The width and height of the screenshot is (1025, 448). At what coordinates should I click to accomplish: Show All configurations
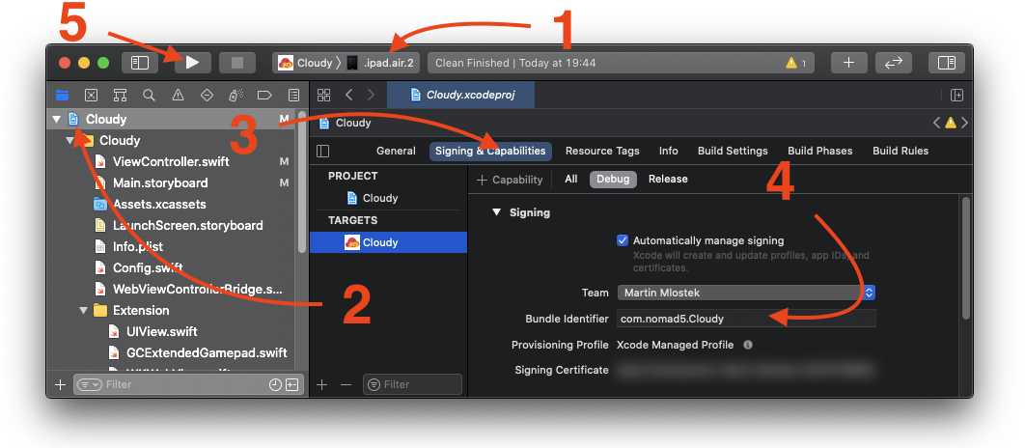pos(570,180)
